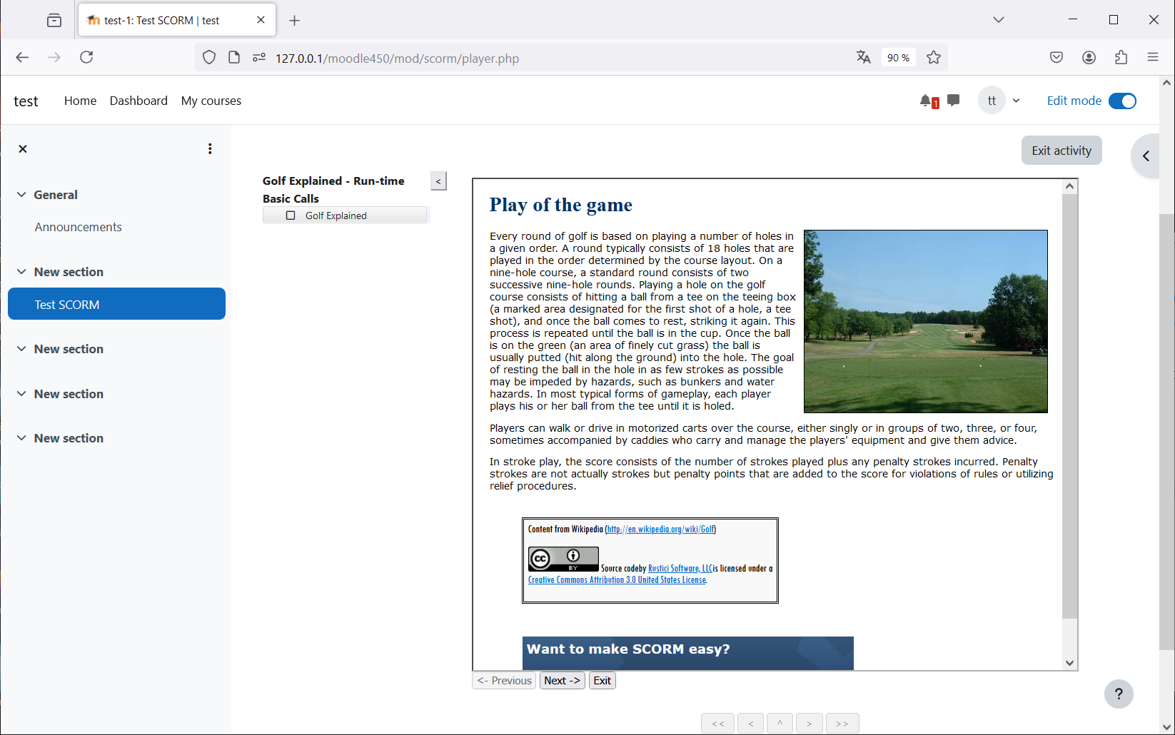Open the Pocket save icon

pos(1057,58)
